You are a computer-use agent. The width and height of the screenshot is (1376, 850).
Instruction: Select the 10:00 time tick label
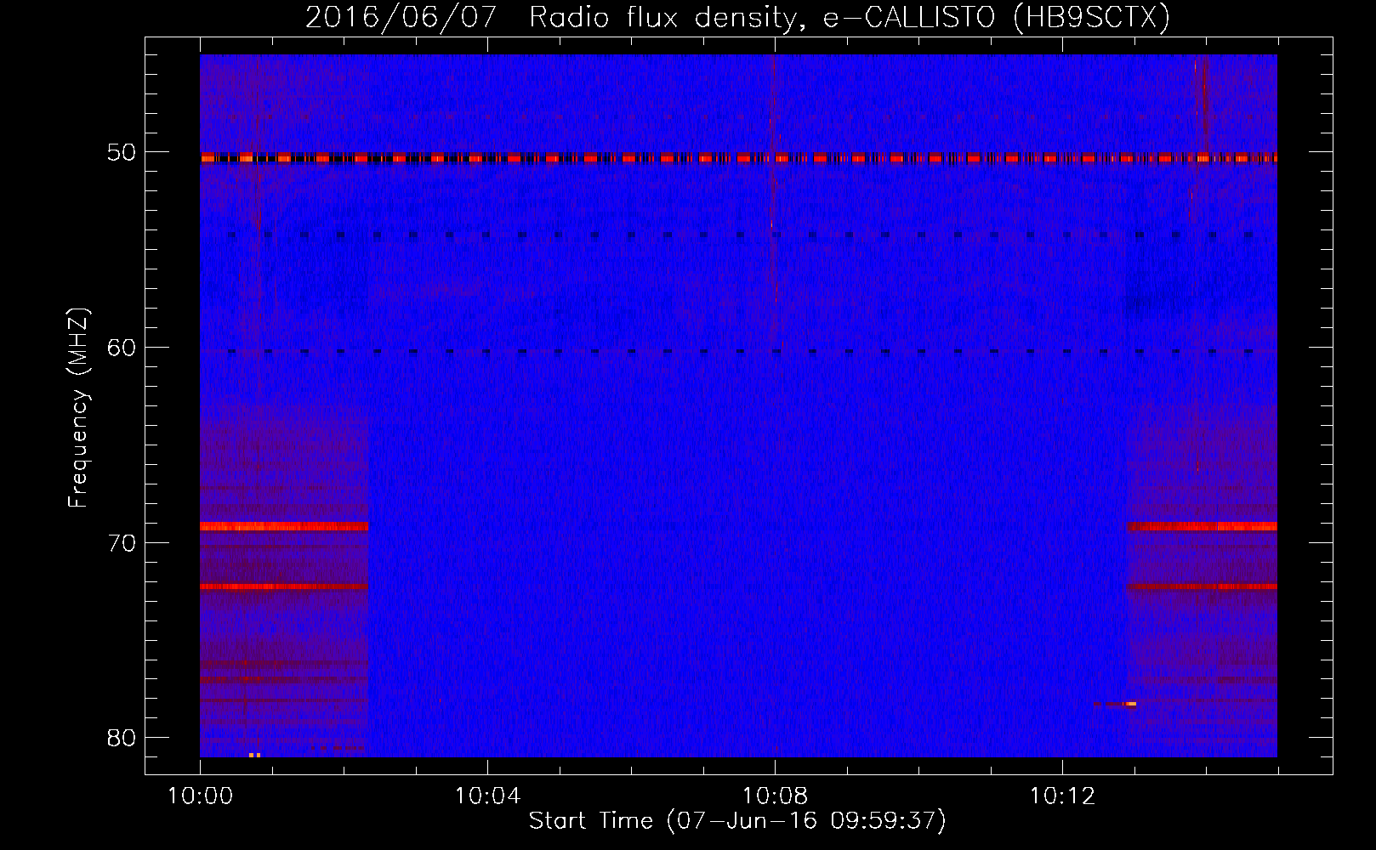pos(200,796)
